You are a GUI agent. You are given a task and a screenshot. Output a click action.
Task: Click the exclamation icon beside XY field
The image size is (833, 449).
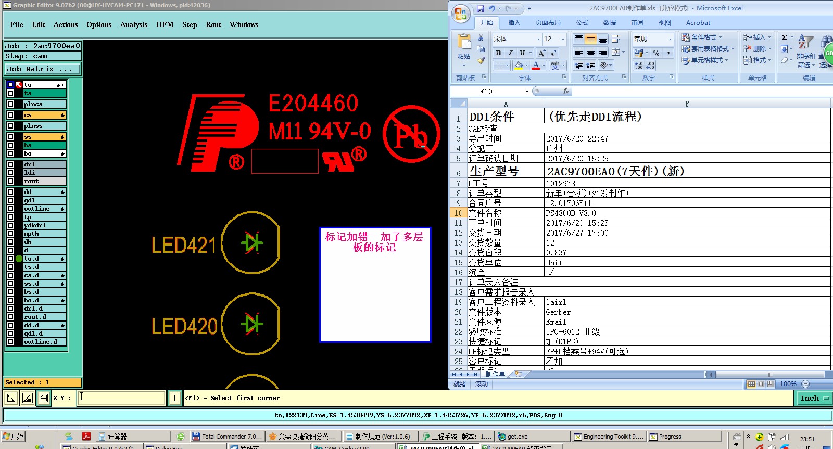point(175,398)
